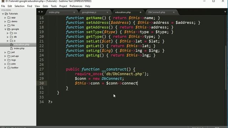This screenshot has width=228, height=128.
Task: Expand the file folder
Action: click(x=5, y=25)
